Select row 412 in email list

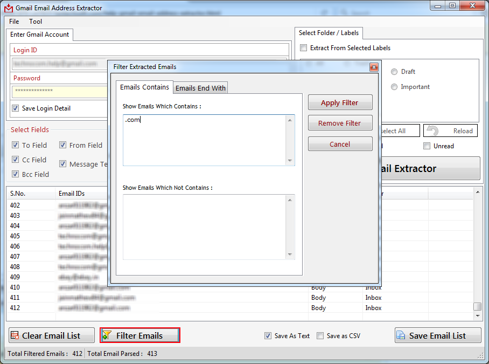pos(240,308)
